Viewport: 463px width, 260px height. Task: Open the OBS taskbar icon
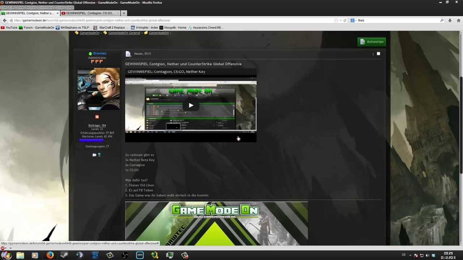125,255
